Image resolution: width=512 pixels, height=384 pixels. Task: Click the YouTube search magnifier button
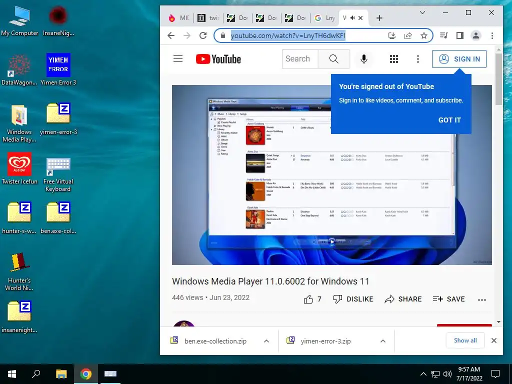click(333, 59)
